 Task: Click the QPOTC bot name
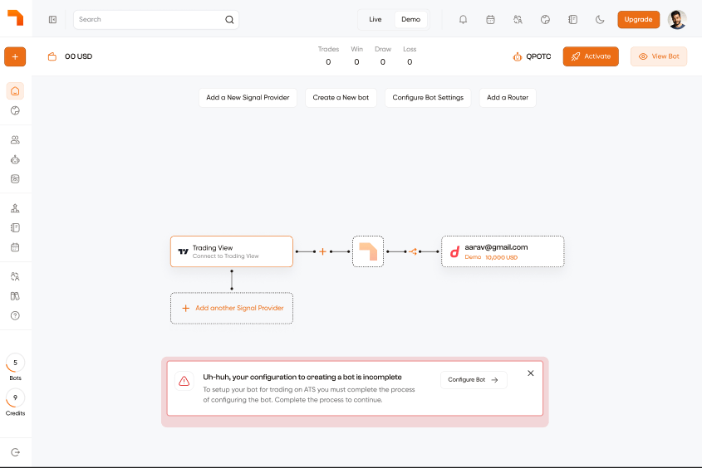point(538,56)
